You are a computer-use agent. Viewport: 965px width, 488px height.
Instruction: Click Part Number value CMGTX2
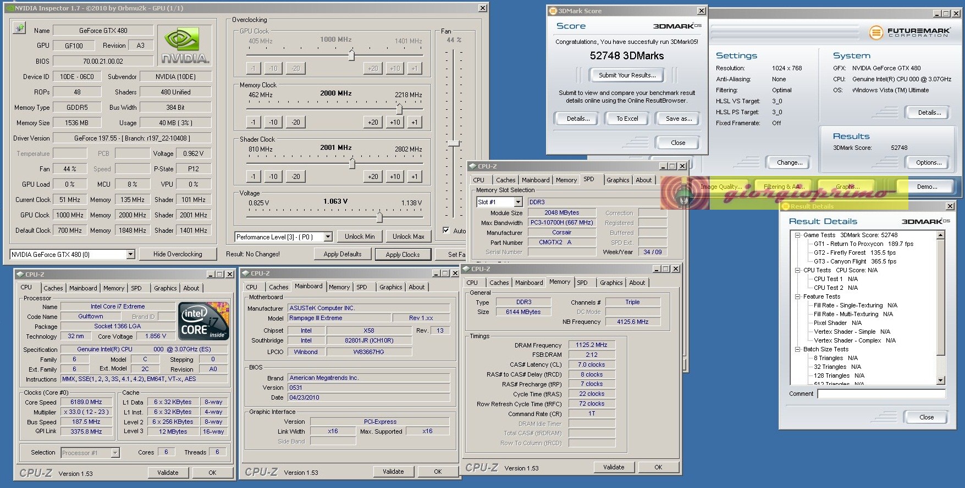562,243
